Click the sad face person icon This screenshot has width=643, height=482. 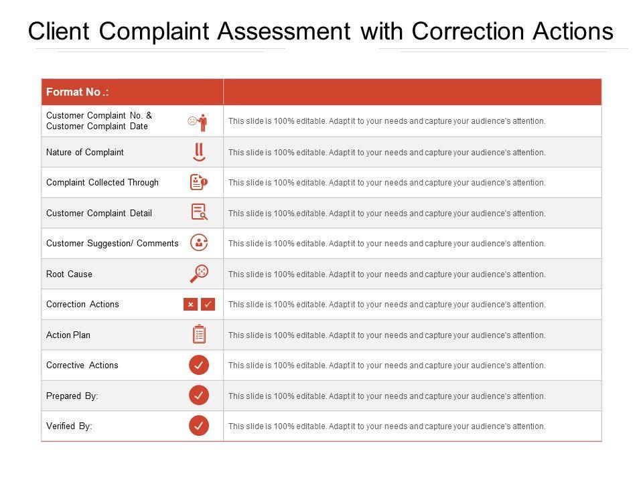coord(198,122)
